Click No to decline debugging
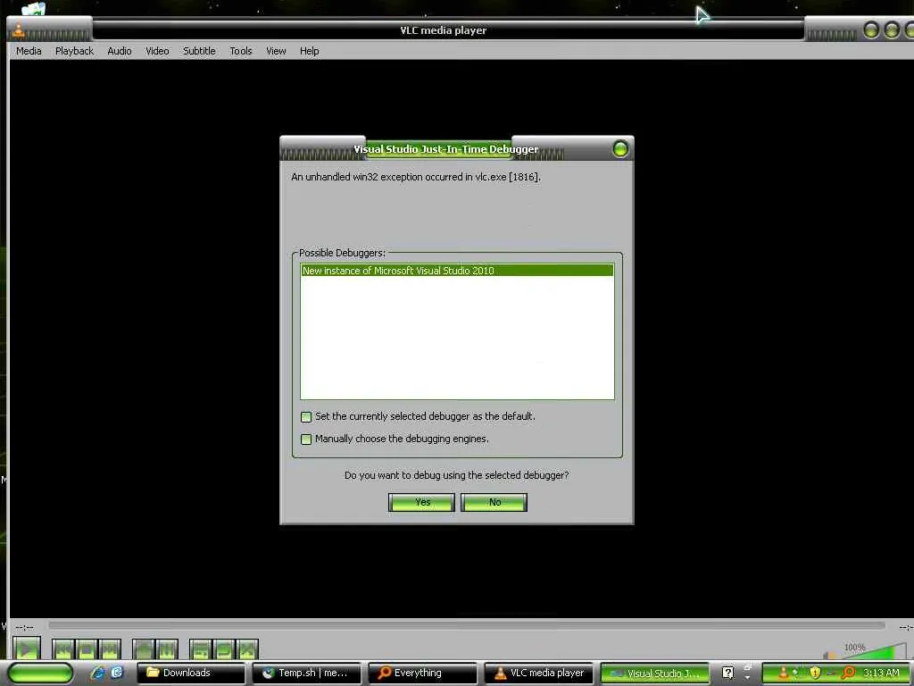 pyautogui.click(x=494, y=502)
